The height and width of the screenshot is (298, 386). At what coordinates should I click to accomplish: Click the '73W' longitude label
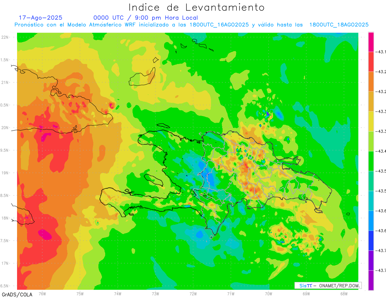155,293
